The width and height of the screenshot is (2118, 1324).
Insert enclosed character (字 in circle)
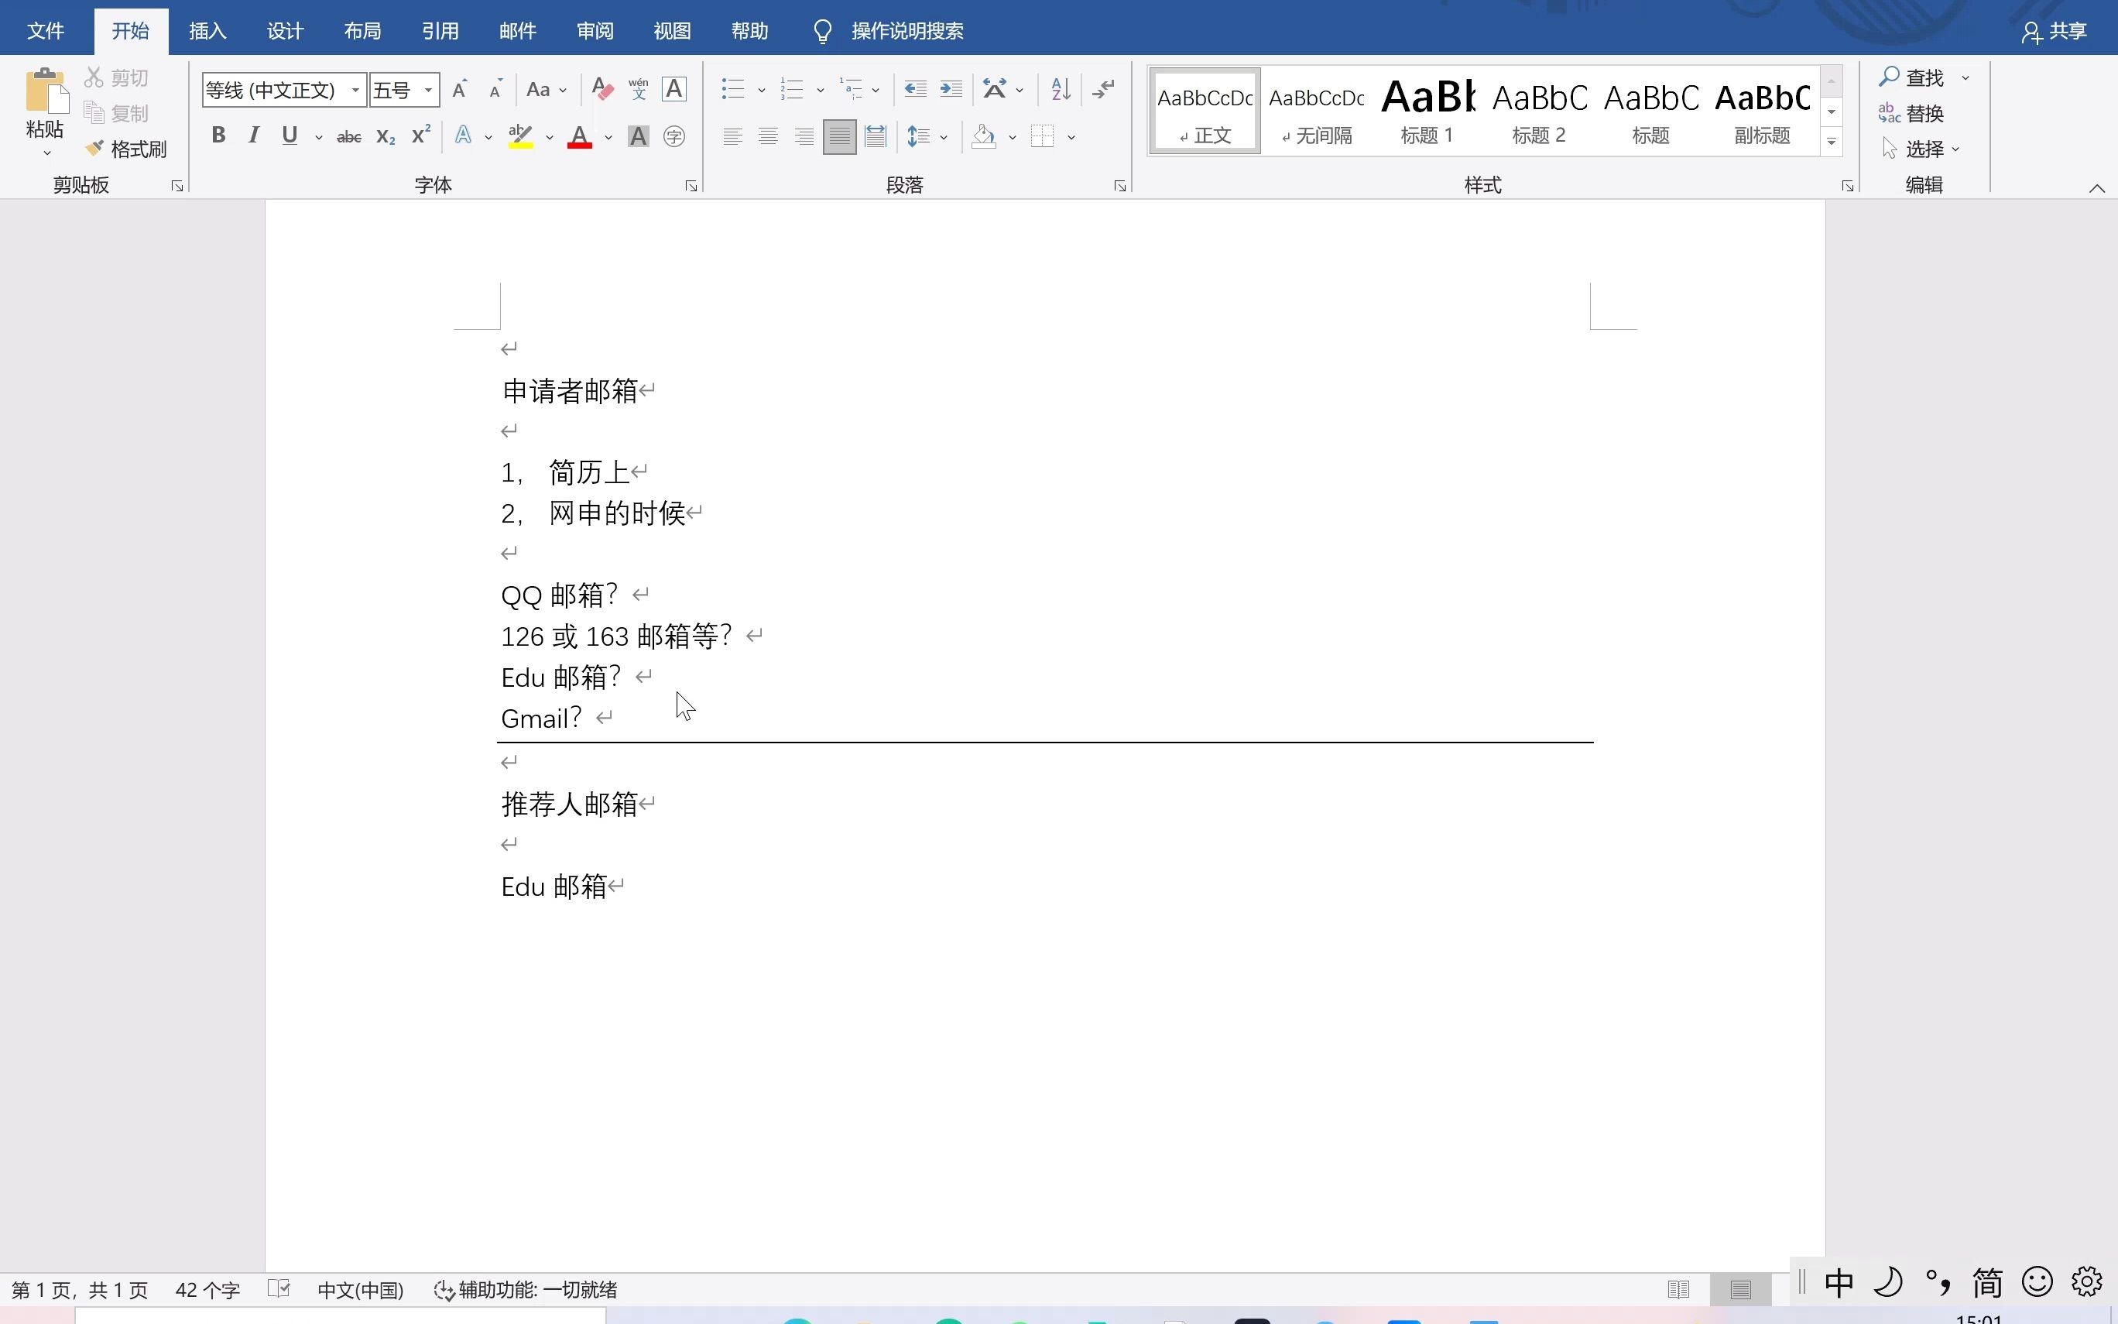(674, 136)
